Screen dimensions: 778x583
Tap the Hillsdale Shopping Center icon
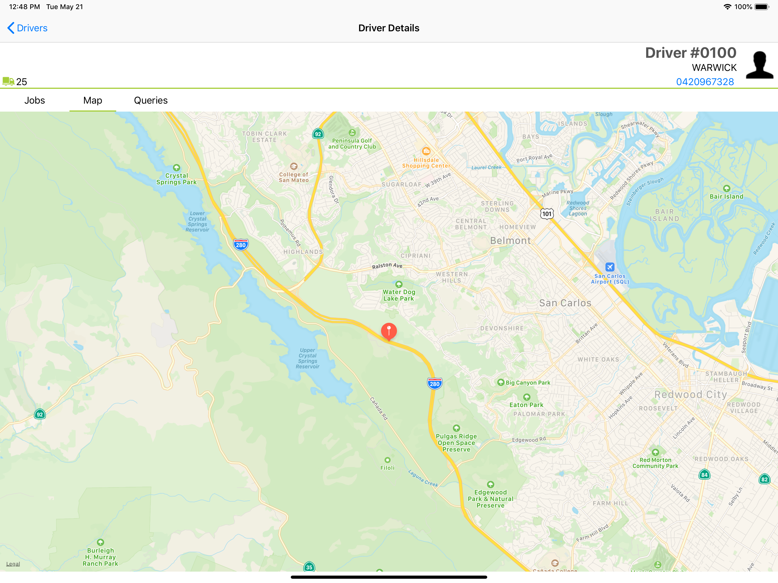[426, 151]
